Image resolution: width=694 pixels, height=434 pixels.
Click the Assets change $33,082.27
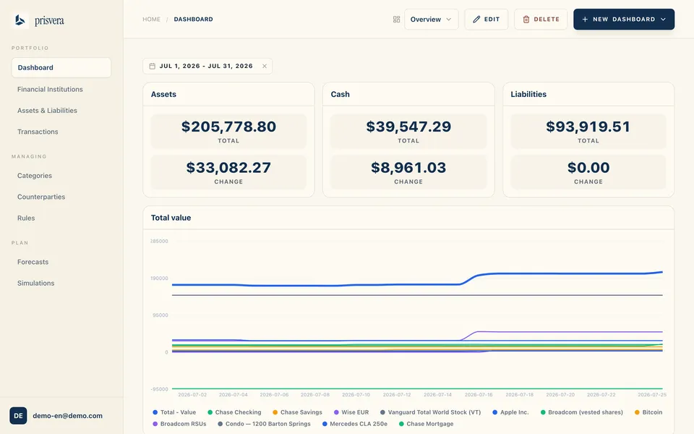pos(228,168)
